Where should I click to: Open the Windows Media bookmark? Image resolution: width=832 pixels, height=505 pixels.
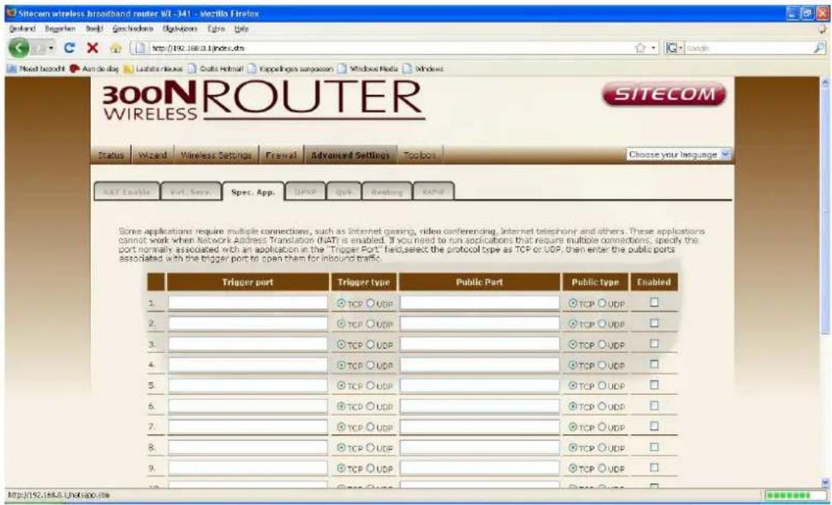click(x=368, y=69)
